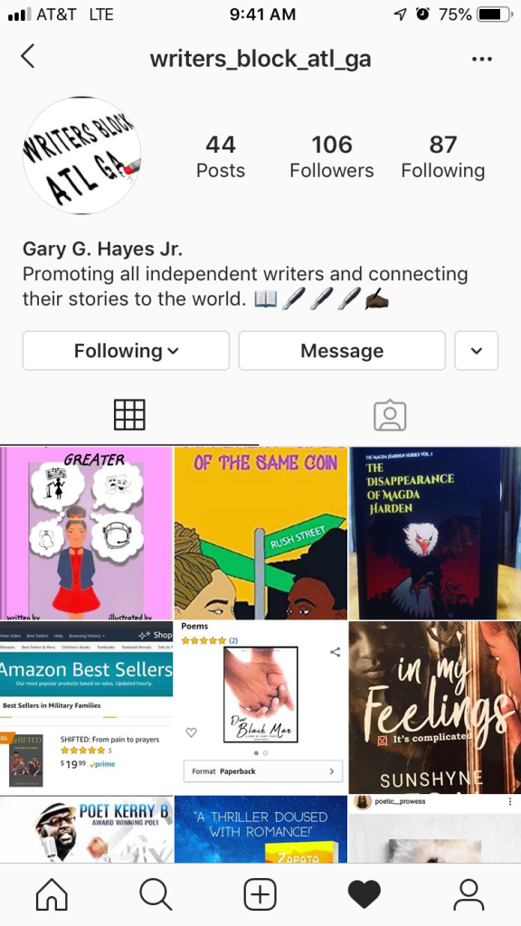This screenshot has height=926, width=521.
Task: View the Writers Block ATL GA profile picture
Action: tap(81, 156)
